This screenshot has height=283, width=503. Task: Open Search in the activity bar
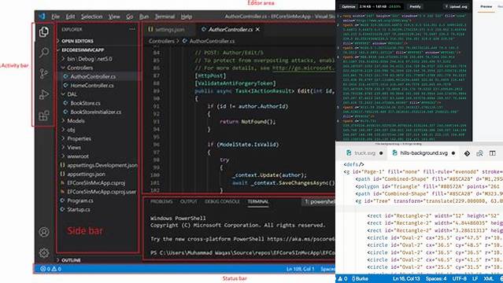tap(44, 52)
